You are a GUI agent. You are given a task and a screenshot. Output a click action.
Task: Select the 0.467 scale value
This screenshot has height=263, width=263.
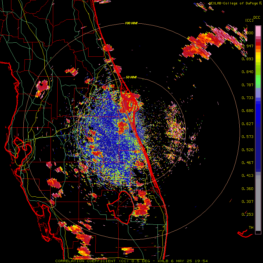pyautogui.click(x=248, y=163)
